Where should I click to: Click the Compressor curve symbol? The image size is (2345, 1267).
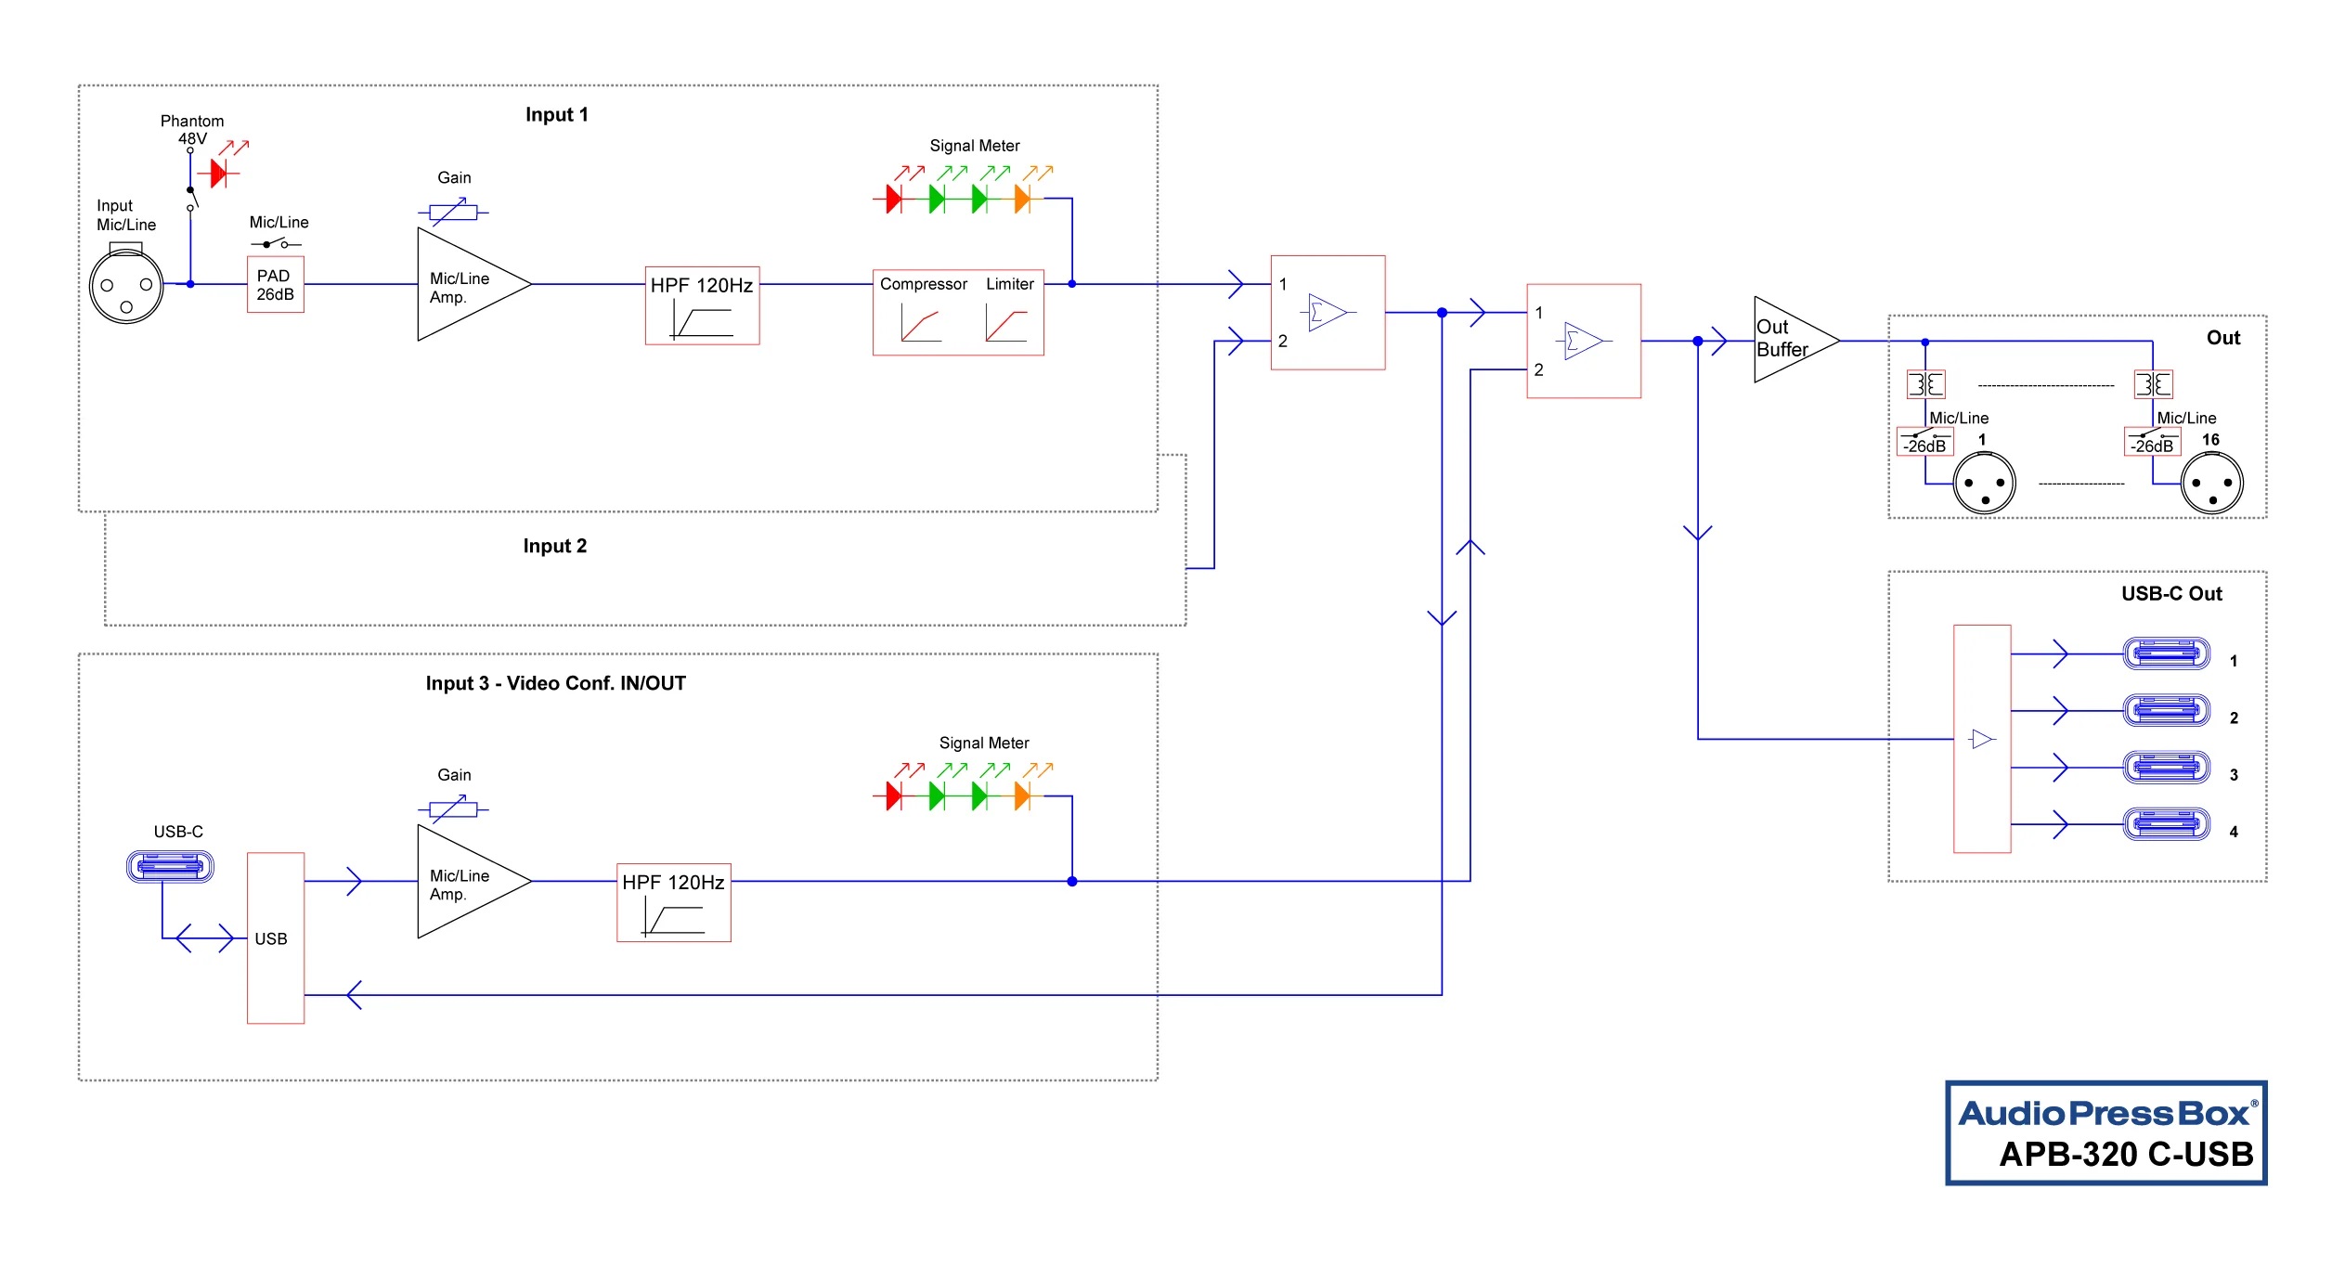pyautogui.click(x=920, y=324)
